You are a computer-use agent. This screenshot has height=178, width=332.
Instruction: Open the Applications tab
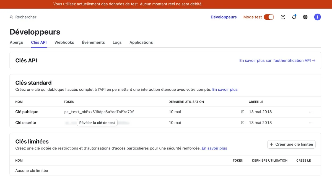[141, 42]
